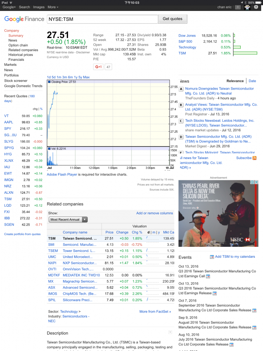Collapse the Description section arrow
The width and height of the screenshot is (263, 351).
pos(170,332)
